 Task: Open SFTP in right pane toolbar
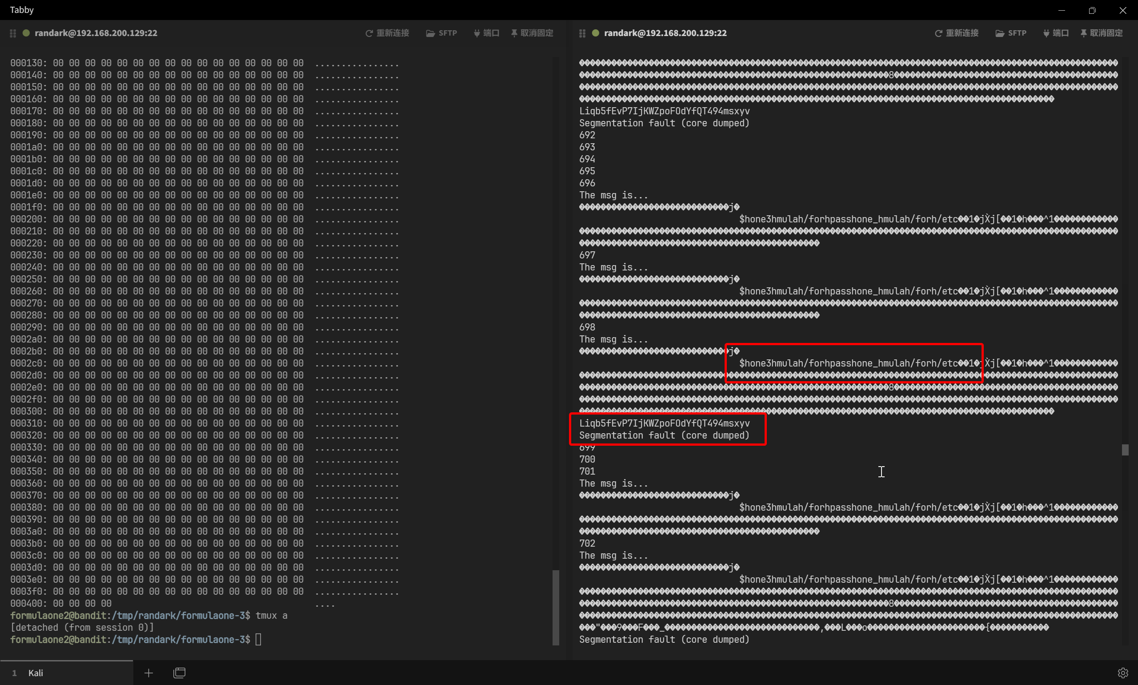coord(1011,33)
